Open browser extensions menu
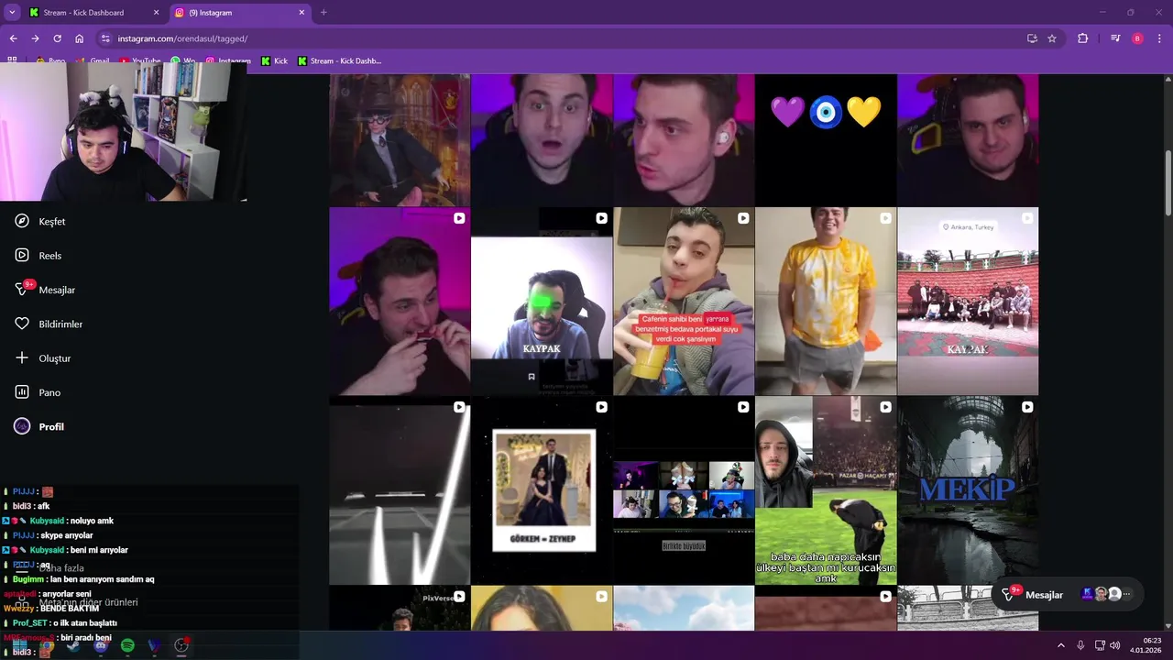The height and width of the screenshot is (660, 1173). [x=1082, y=38]
